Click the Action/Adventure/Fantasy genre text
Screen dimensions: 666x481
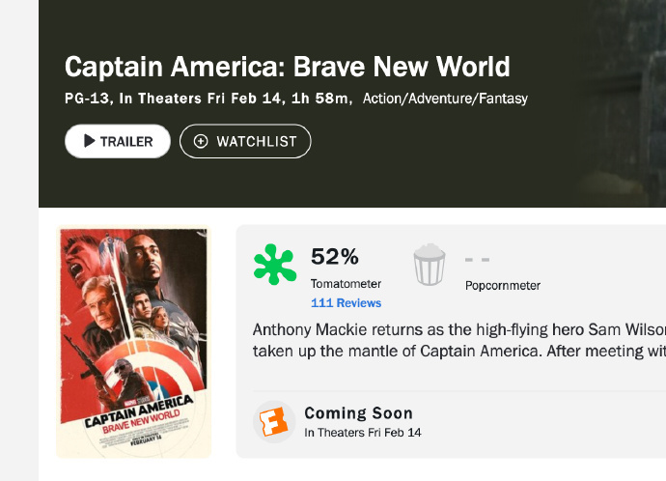click(x=445, y=99)
